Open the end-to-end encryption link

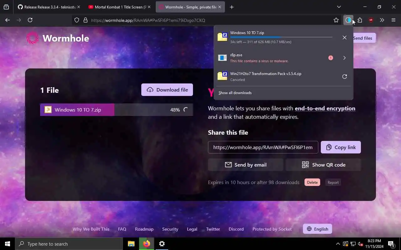tap(325, 108)
